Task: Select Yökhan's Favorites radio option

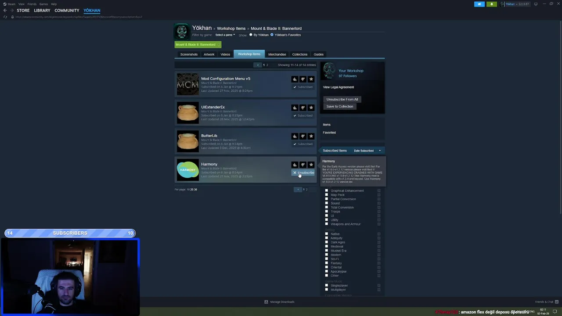Action: (x=272, y=35)
